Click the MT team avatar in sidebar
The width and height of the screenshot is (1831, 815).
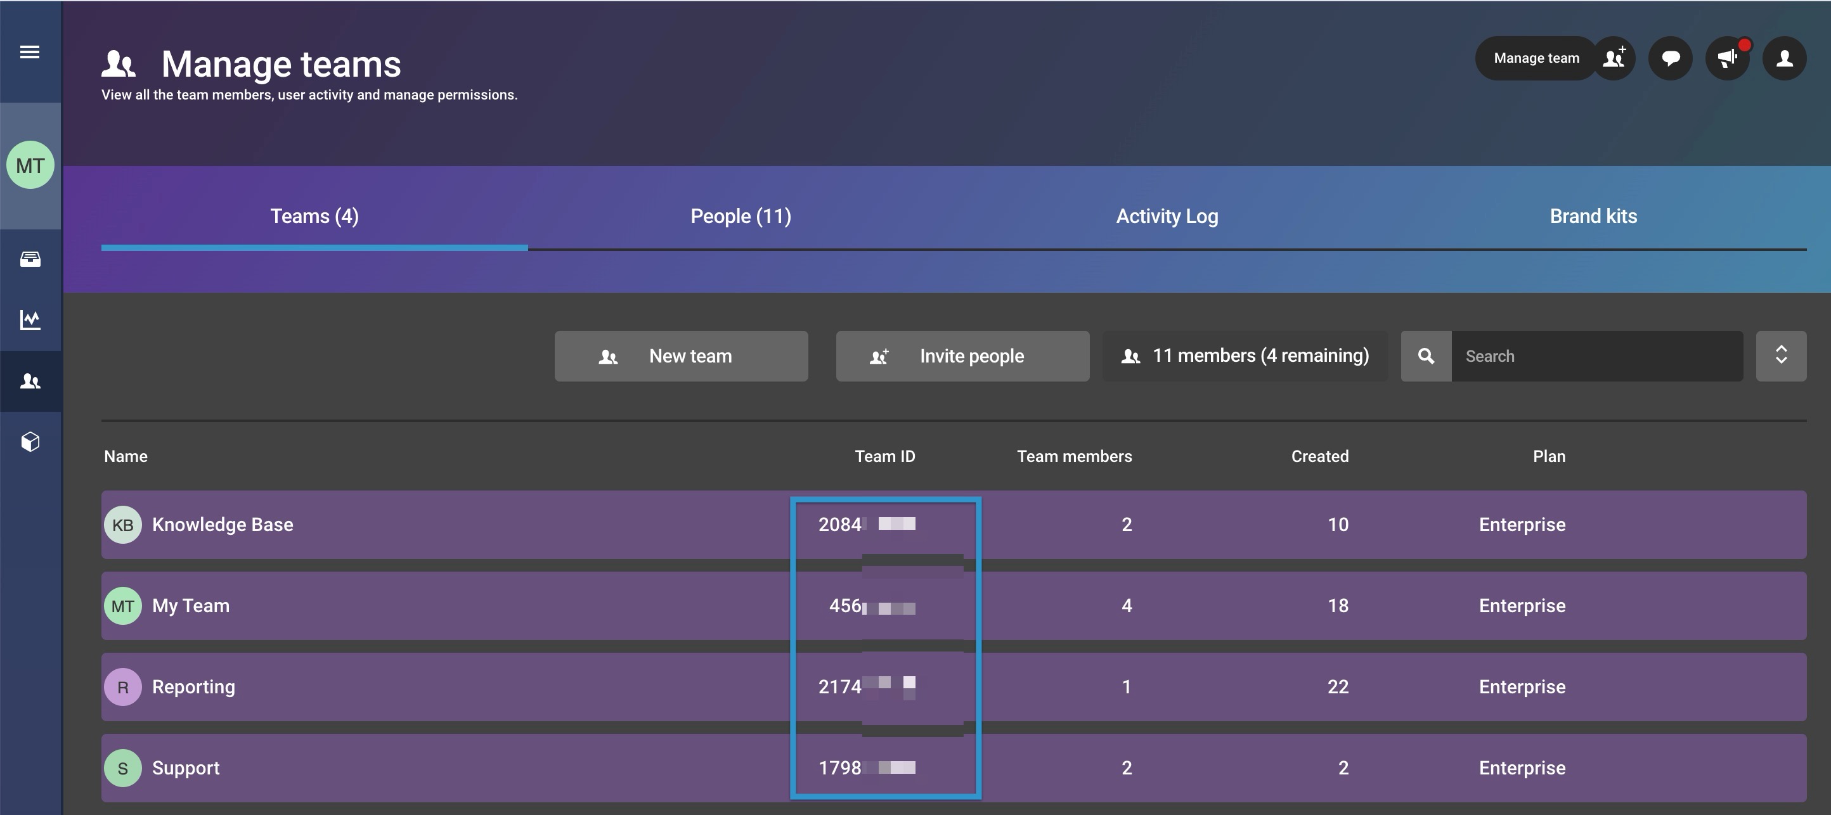point(30,165)
